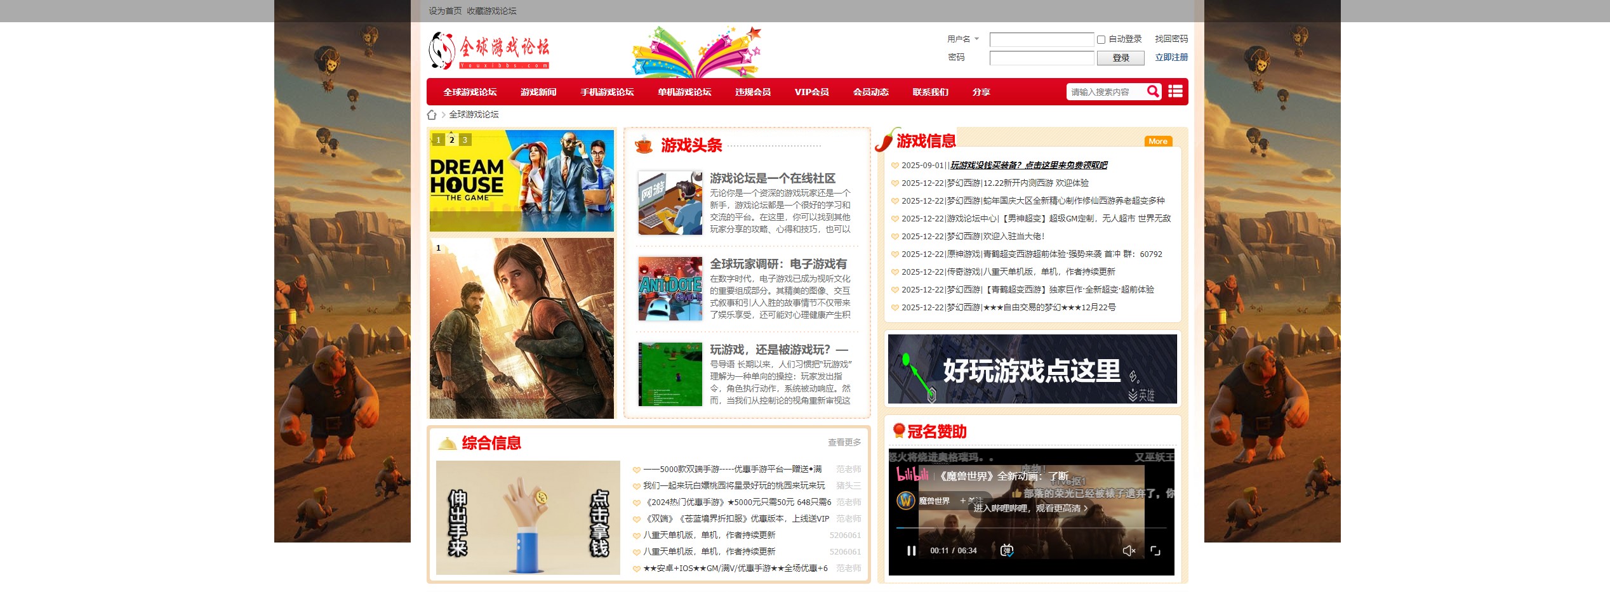Click the home icon in the breadcrumb
1610x592 pixels.
click(x=434, y=114)
